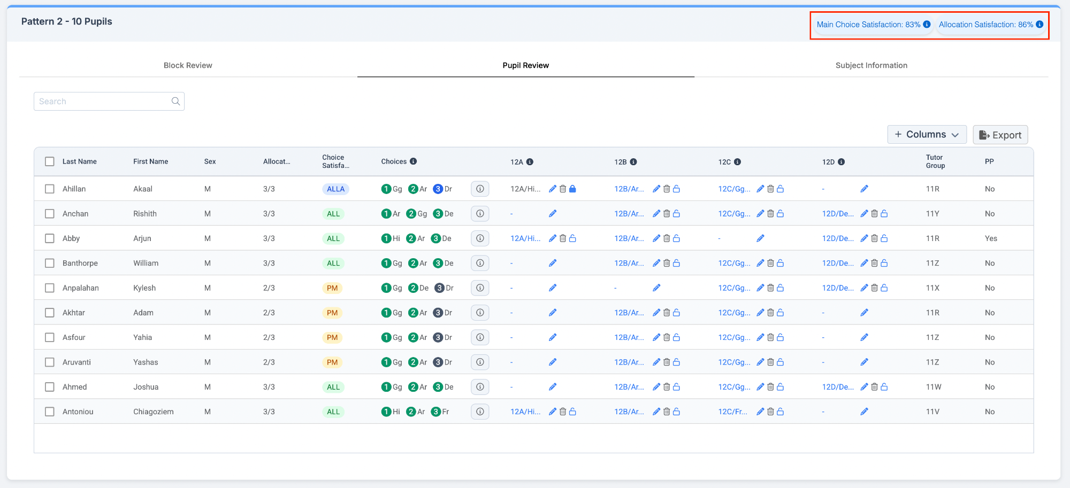Open 12B/Ar... link for Ahillan
Image resolution: width=1070 pixels, height=488 pixels.
[629, 189]
